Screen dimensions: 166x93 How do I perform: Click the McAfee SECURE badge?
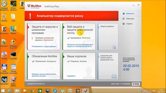point(136,84)
